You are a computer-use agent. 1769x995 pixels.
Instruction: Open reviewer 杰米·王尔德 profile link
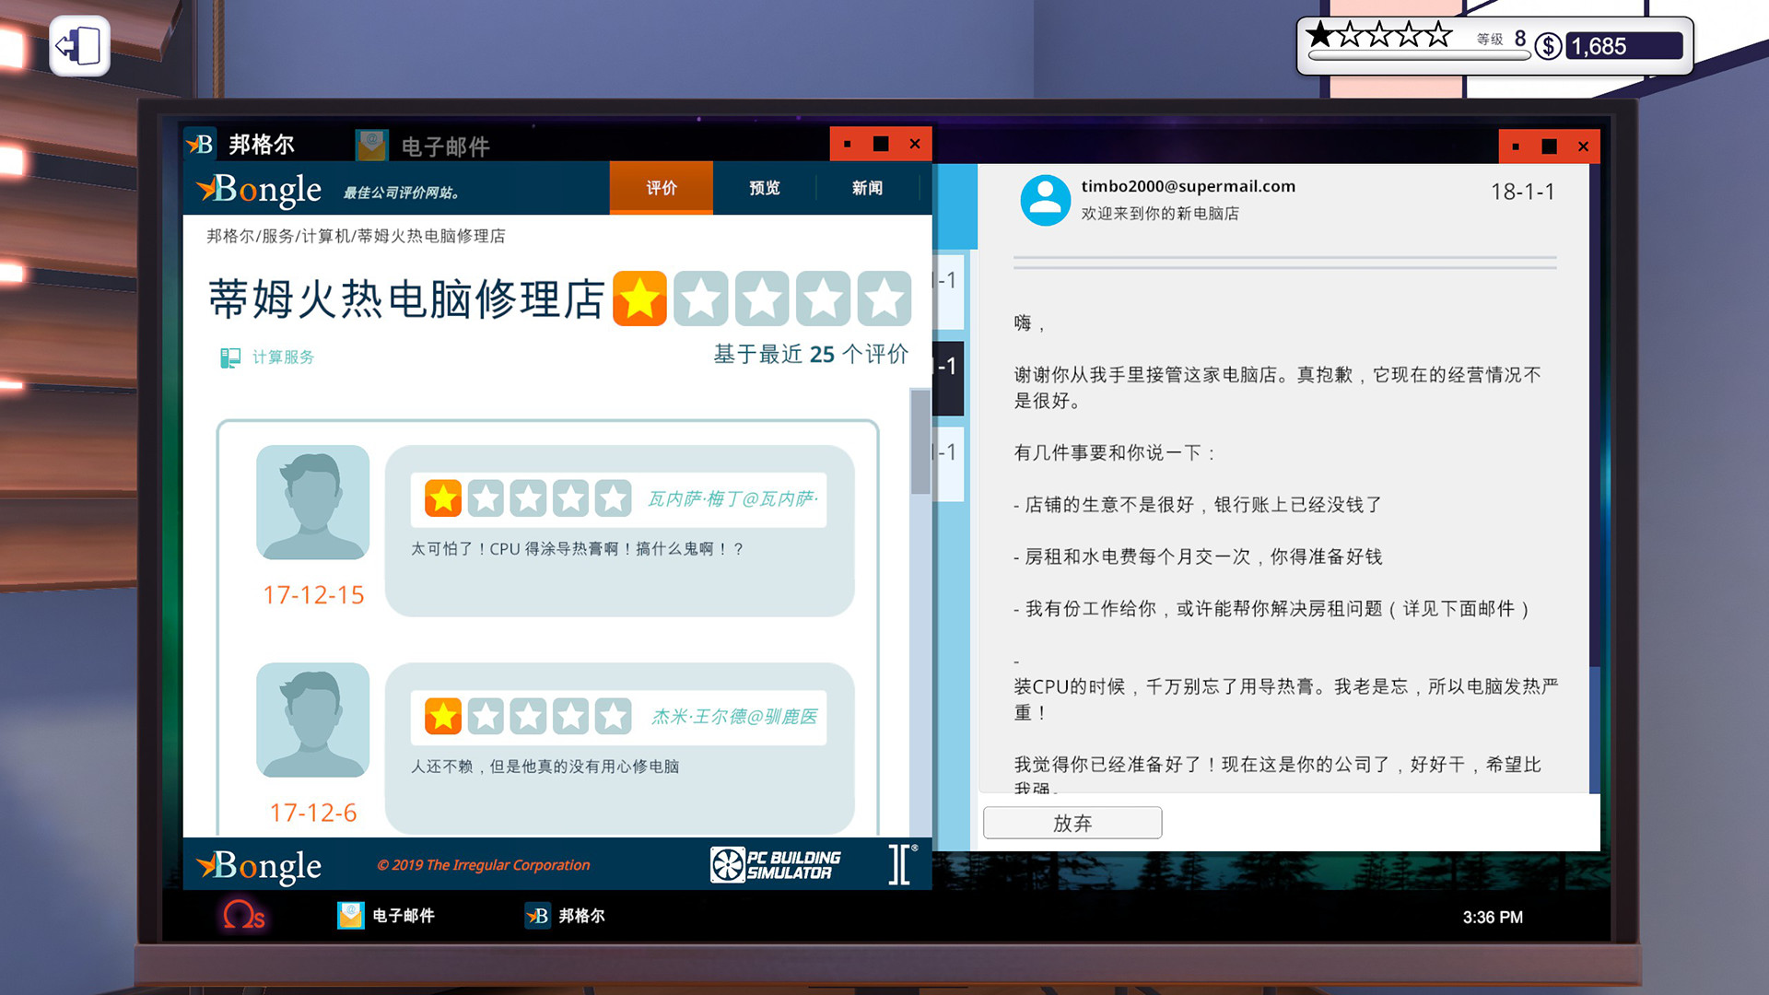(735, 716)
